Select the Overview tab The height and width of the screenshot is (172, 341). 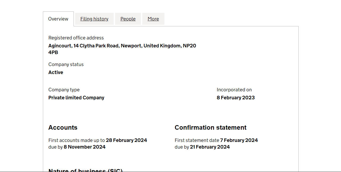tap(58, 19)
